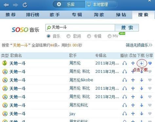Open the 淘歌 tab
Image resolution: width=155 pixels, height=122 pixels.
(x=99, y=15)
